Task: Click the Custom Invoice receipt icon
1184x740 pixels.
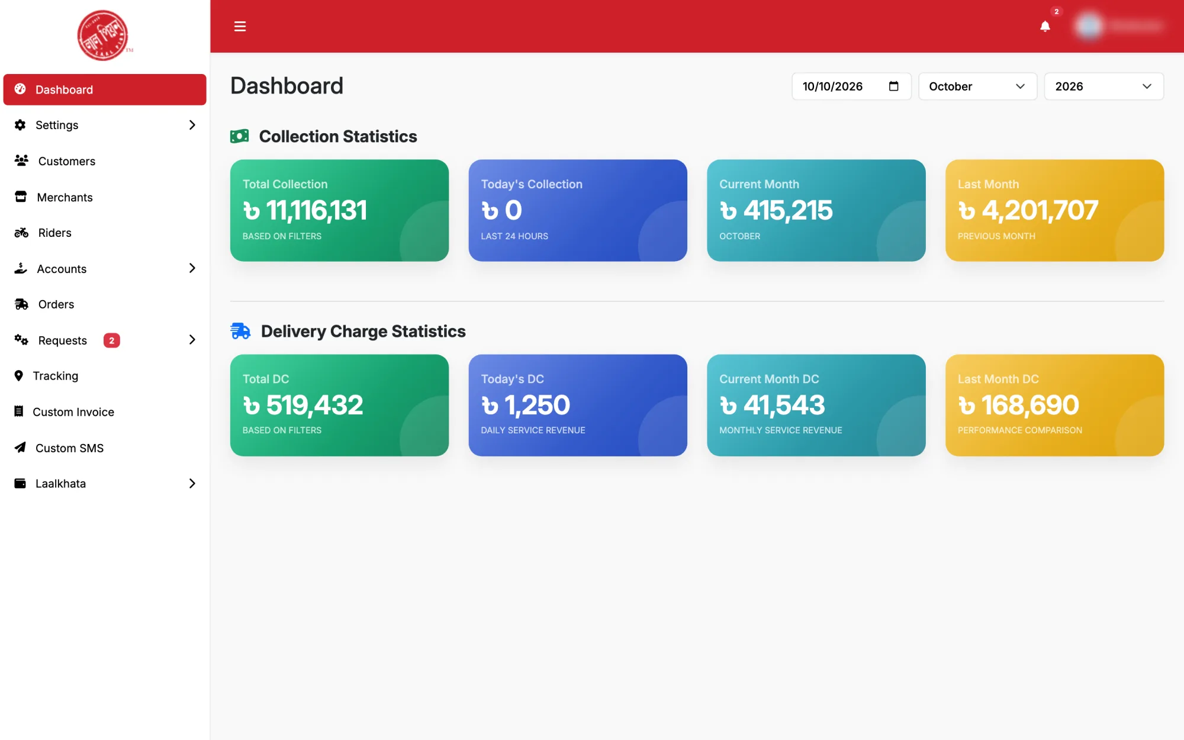Action: tap(19, 411)
